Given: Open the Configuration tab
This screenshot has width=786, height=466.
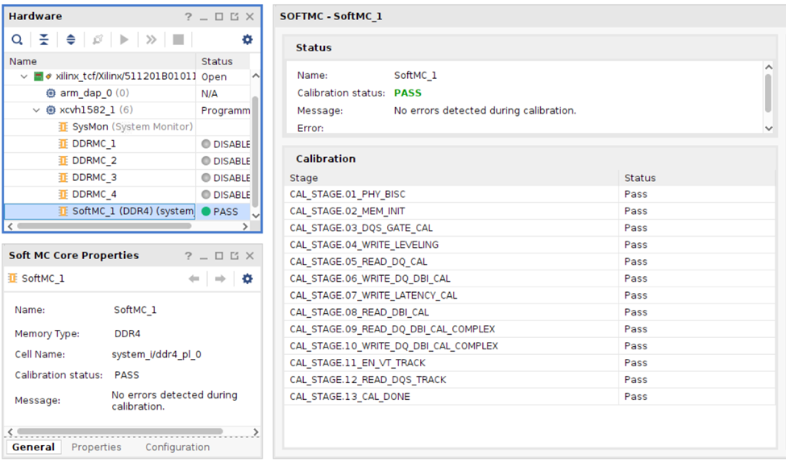Looking at the screenshot, I should (x=177, y=447).
